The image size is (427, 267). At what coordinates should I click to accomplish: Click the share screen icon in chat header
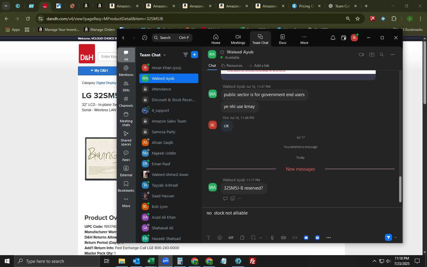pos(372,55)
